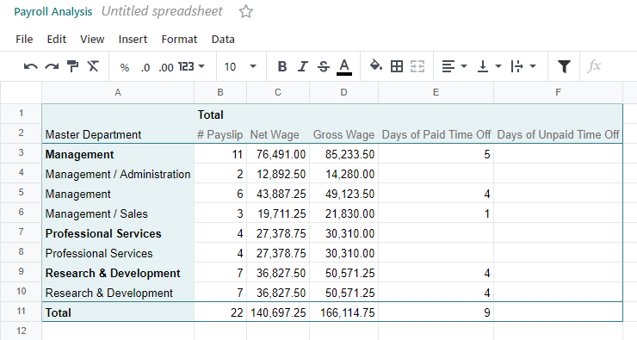Click the Merge cells icon

[417, 66]
